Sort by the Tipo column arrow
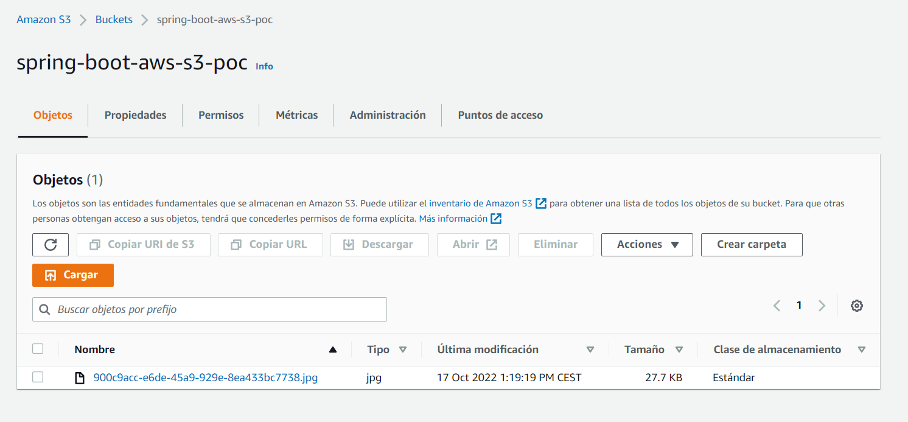908x422 pixels. pos(402,350)
